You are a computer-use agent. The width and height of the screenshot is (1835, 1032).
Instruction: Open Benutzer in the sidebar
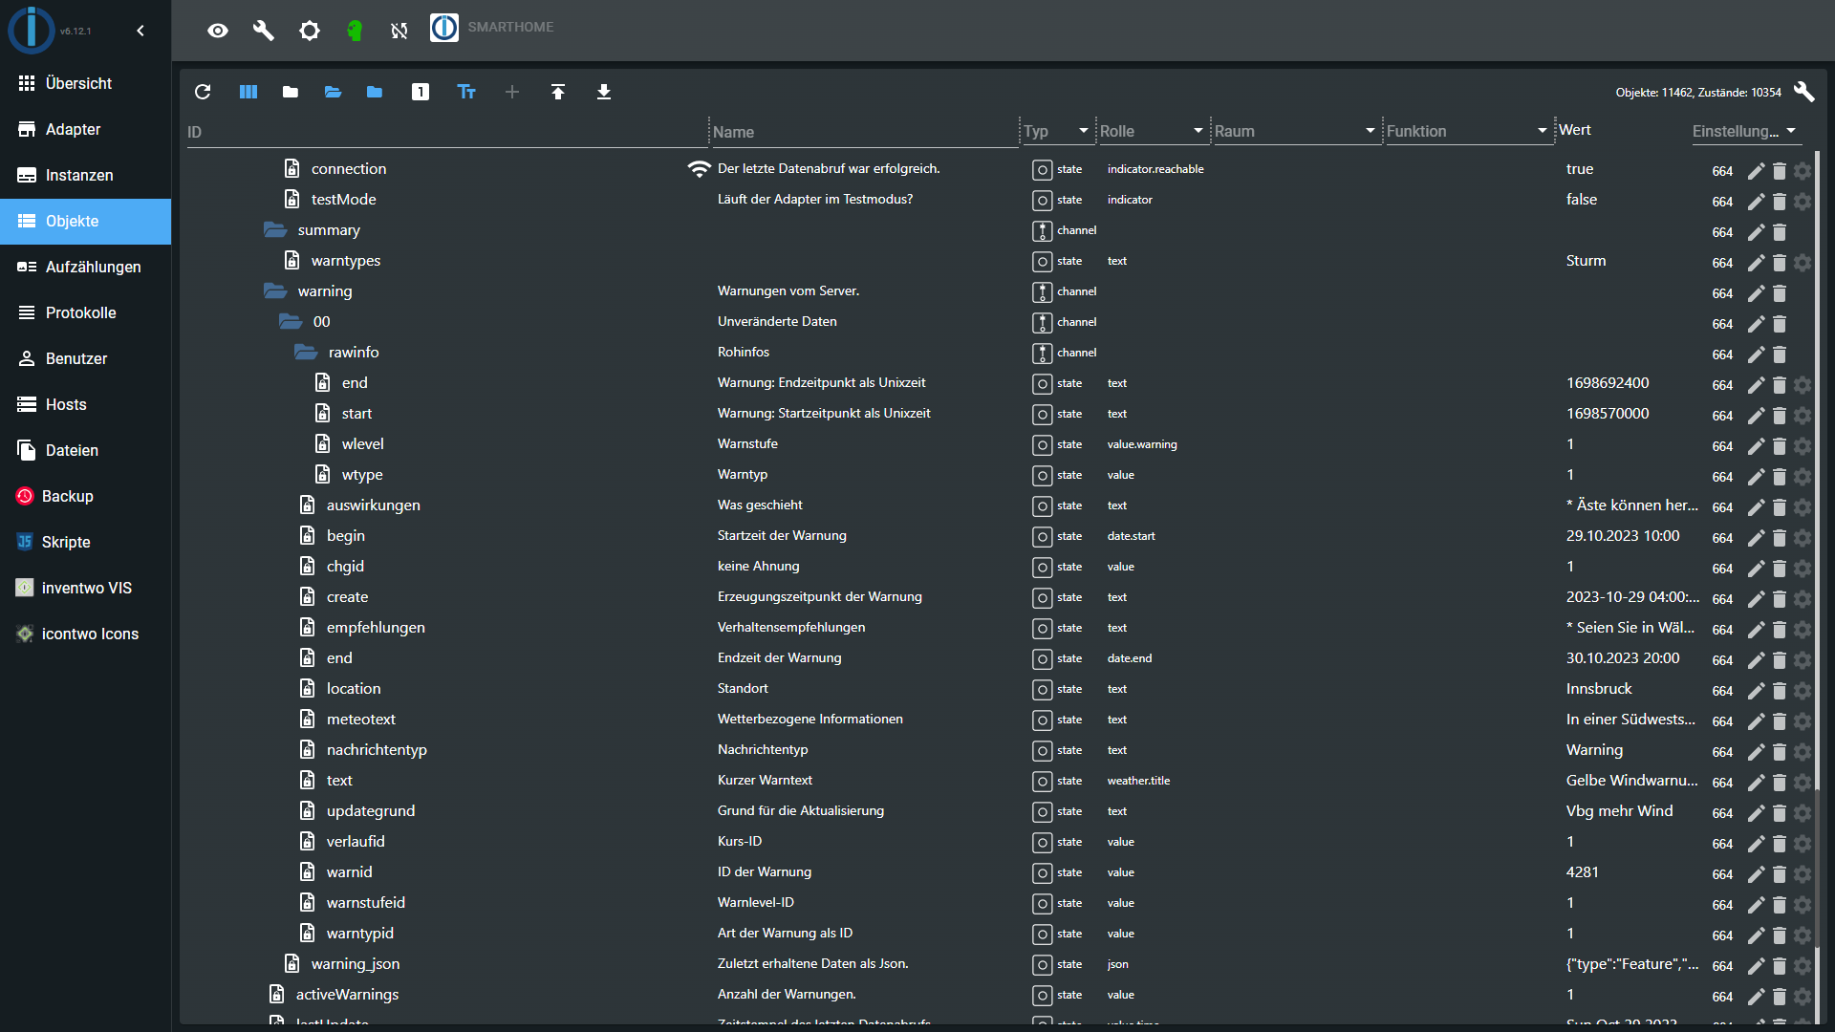(x=86, y=358)
